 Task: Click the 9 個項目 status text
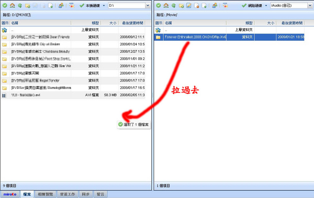click(9, 186)
